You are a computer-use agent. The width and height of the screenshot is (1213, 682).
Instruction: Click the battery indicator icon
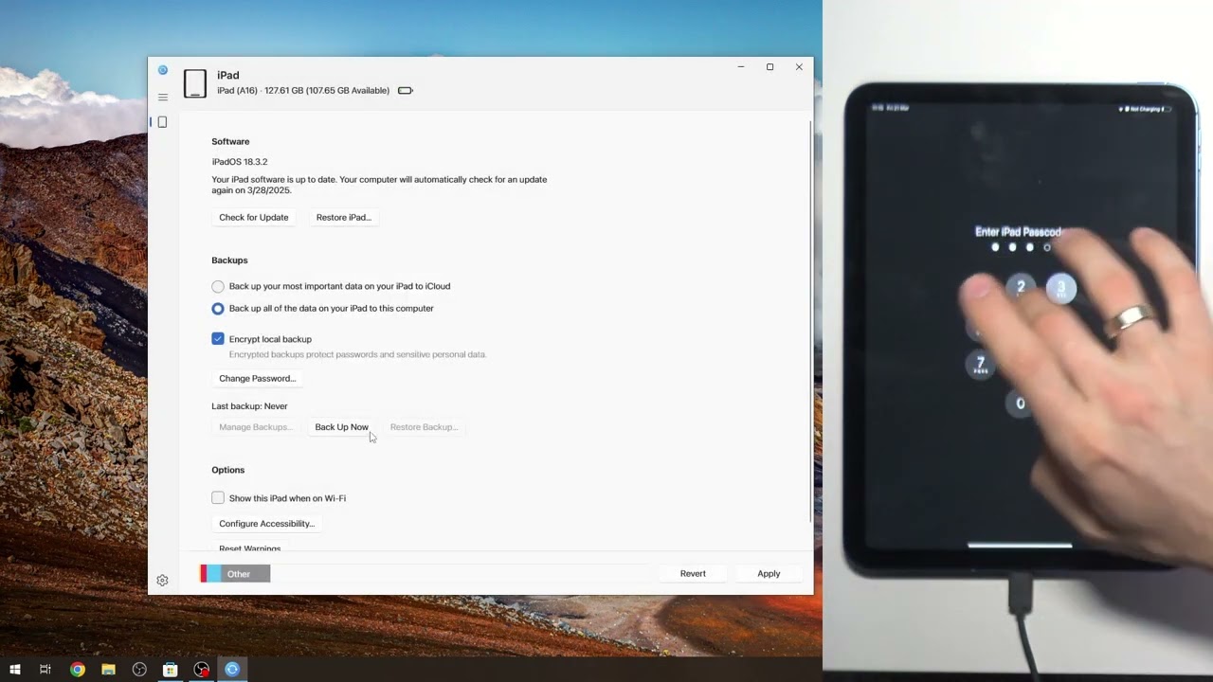pyautogui.click(x=406, y=91)
